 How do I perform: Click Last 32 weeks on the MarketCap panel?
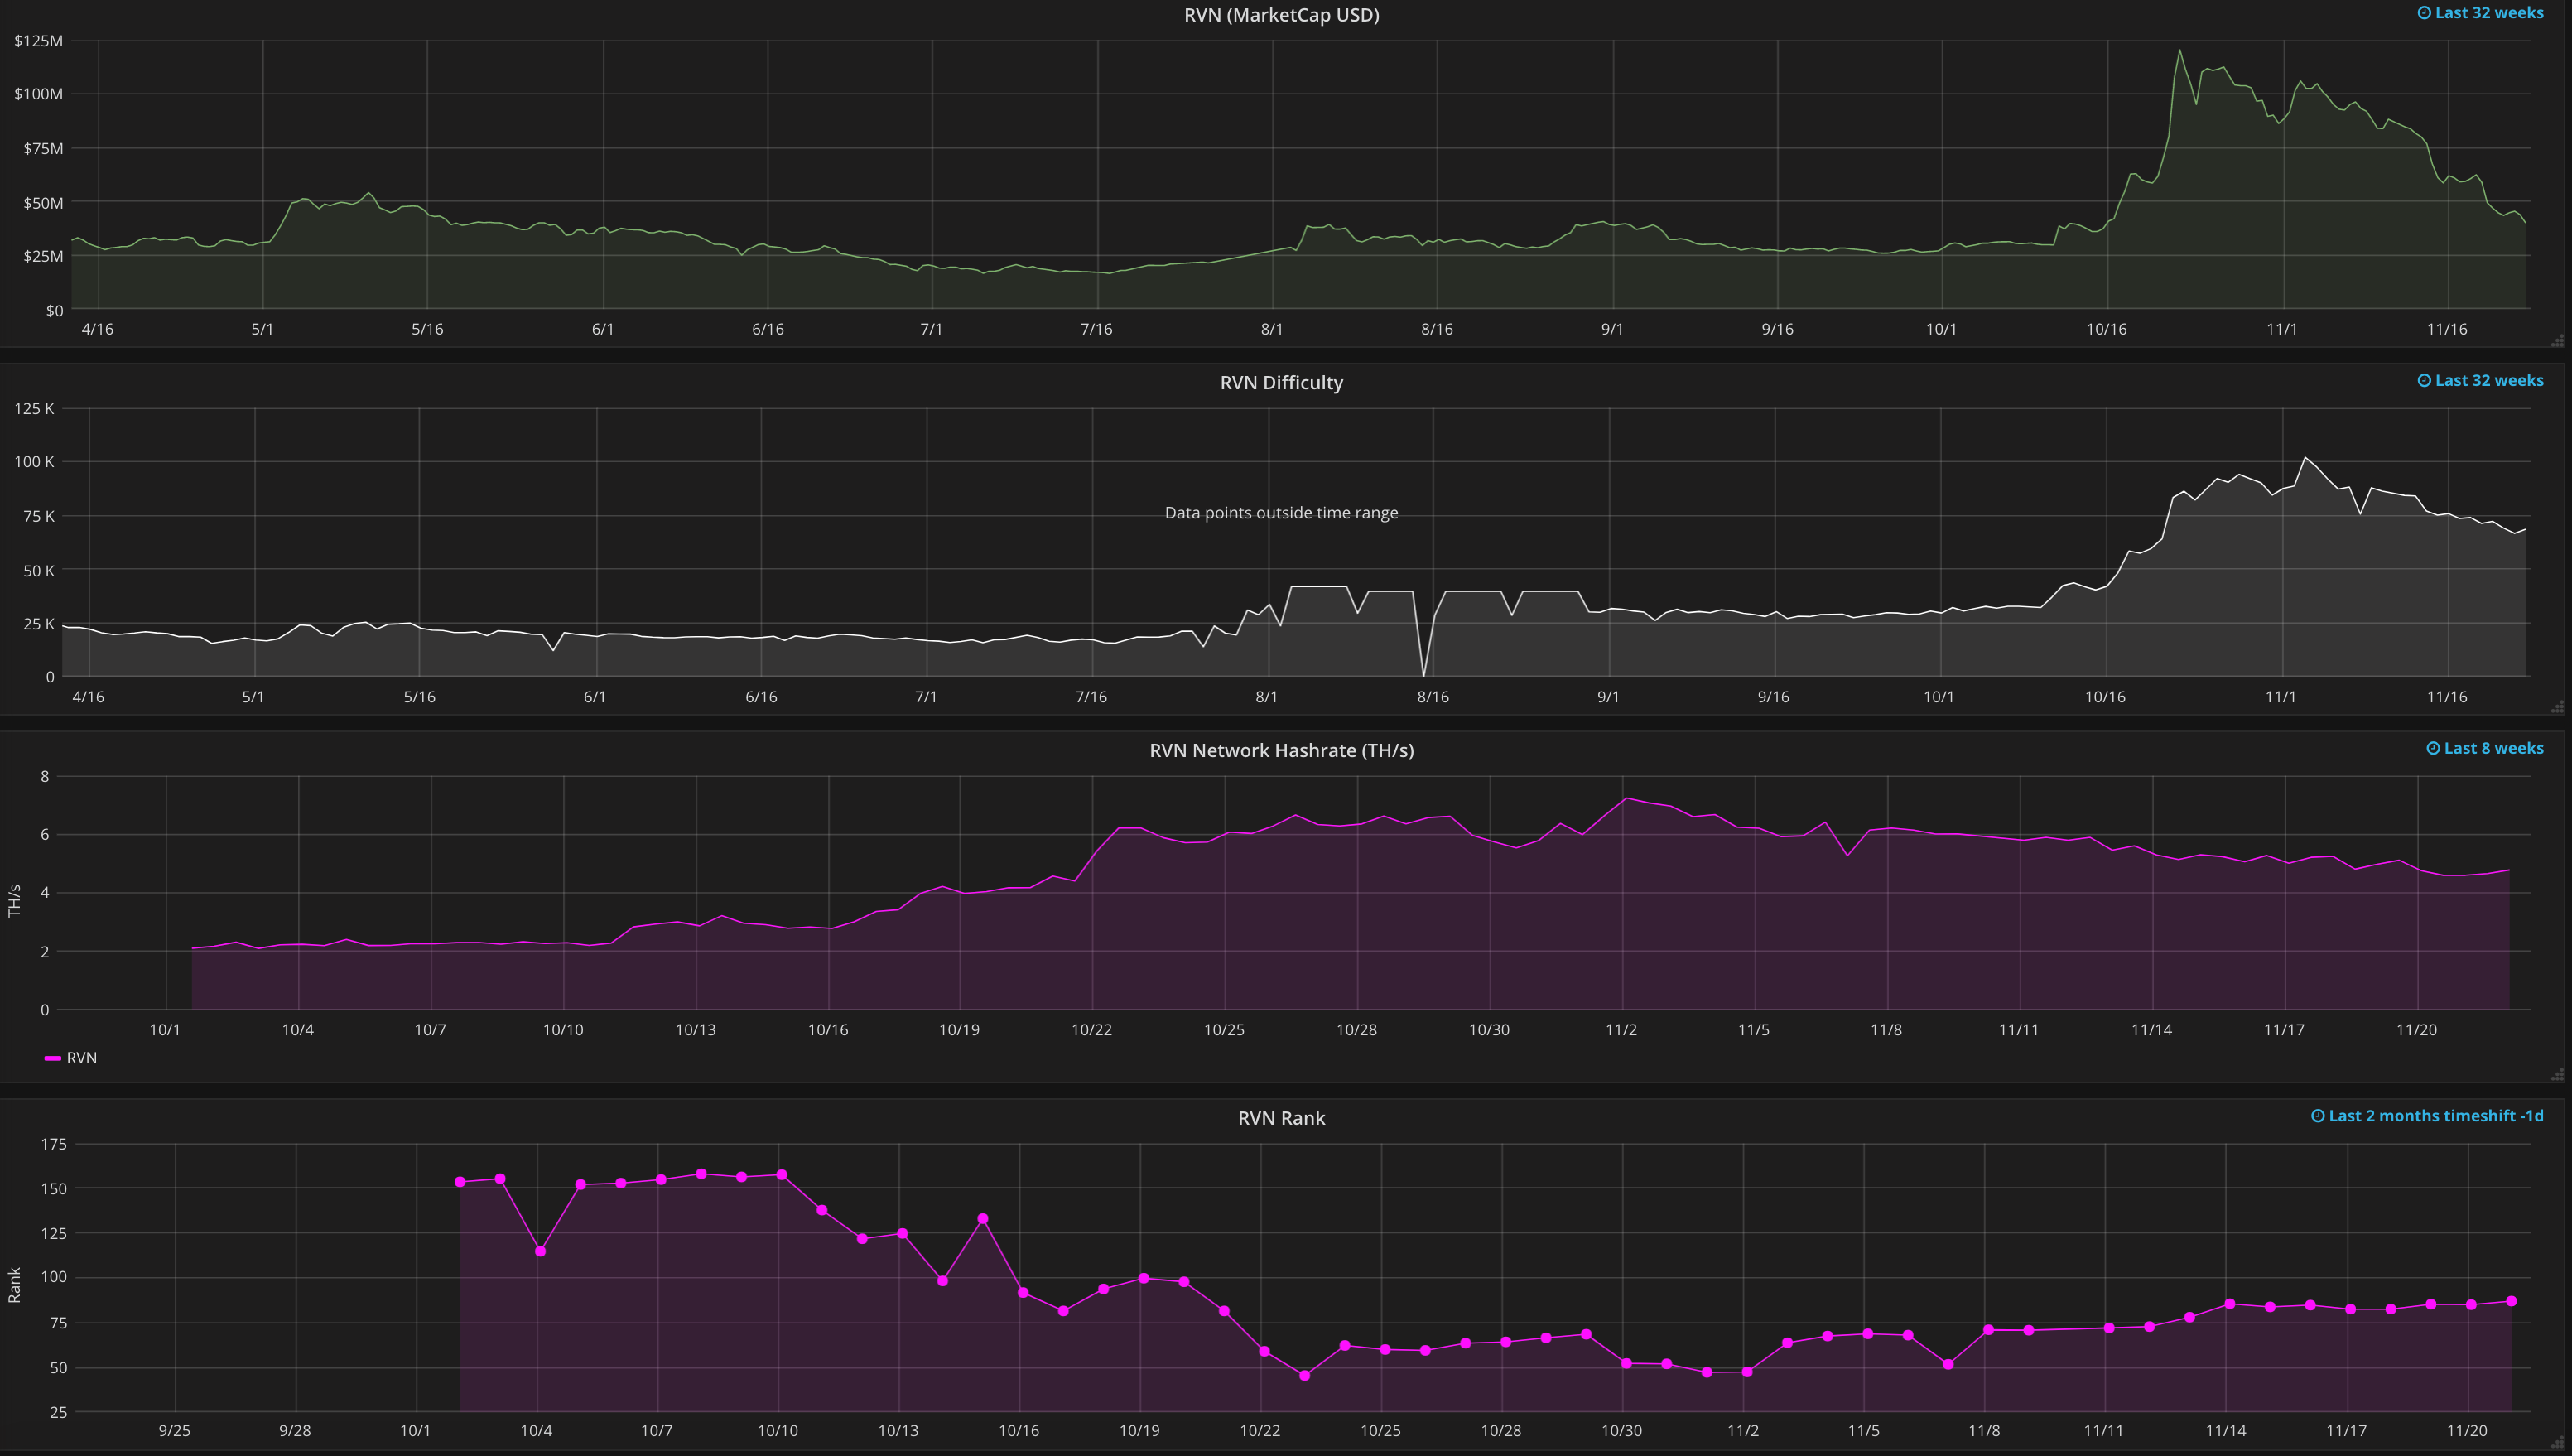2489,13
